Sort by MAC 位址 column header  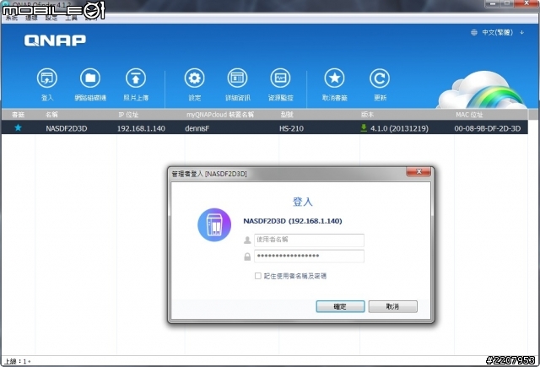(x=469, y=115)
